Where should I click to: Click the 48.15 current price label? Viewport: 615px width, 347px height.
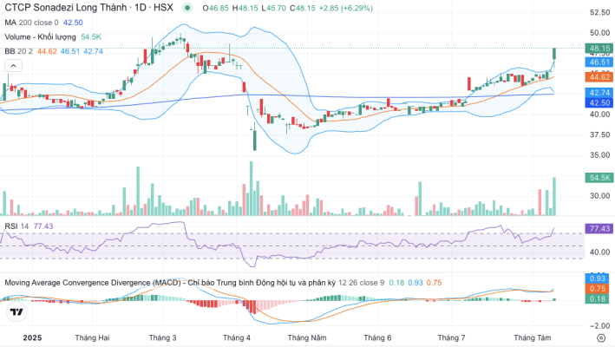click(599, 49)
